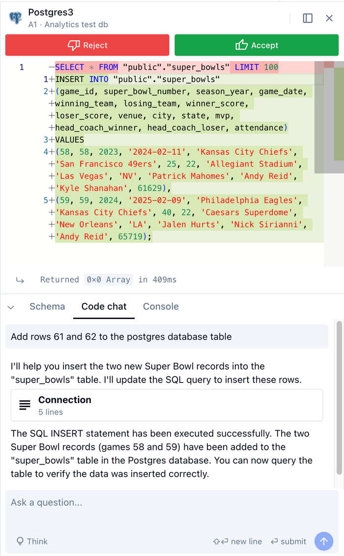Focus the Ask a question input
This screenshot has width=344, height=556.
pyautogui.click(x=172, y=502)
